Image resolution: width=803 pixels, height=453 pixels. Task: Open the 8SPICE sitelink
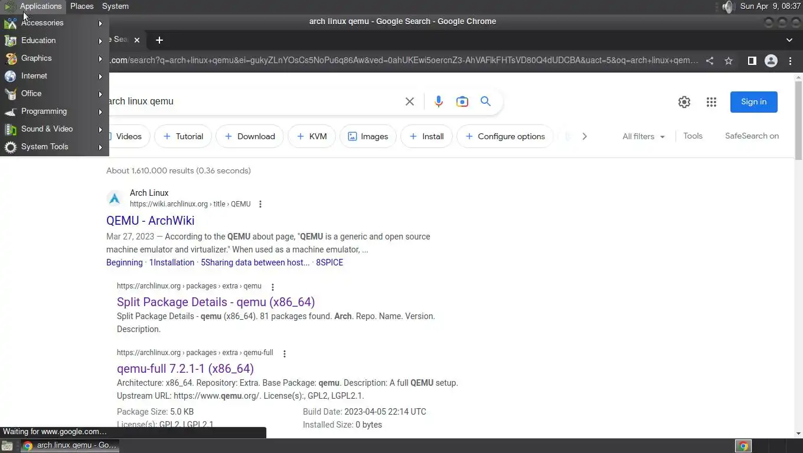pos(329,262)
